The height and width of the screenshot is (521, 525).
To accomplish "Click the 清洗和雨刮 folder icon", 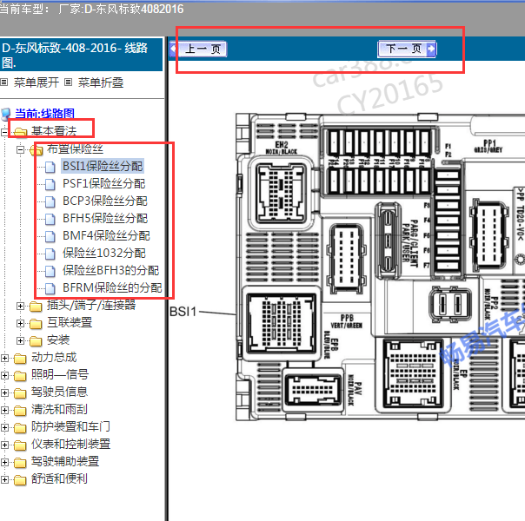I will pyautogui.click(x=20, y=411).
